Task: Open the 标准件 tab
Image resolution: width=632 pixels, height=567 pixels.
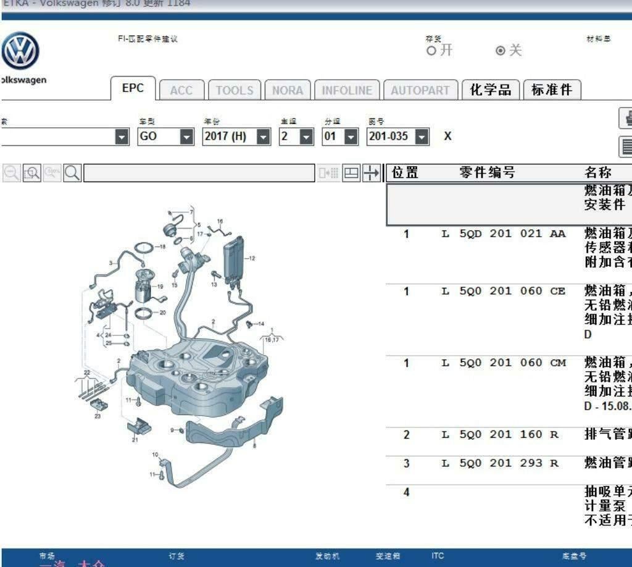Action: coord(552,90)
